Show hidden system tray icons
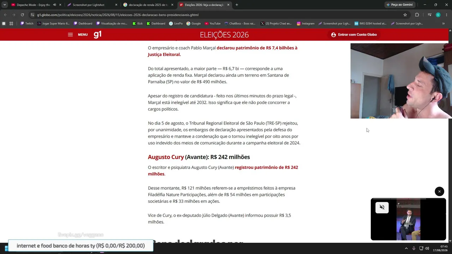452x254 pixels. pos(406,248)
